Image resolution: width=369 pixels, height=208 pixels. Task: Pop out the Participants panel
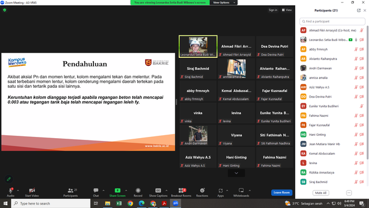359,10
